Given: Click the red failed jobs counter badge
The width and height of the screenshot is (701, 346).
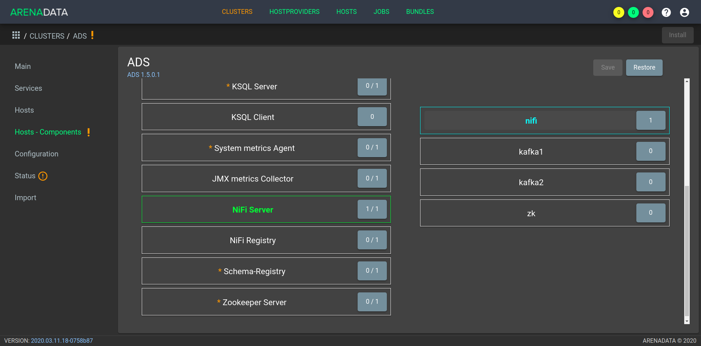Looking at the screenshot, I should point(648,12).
